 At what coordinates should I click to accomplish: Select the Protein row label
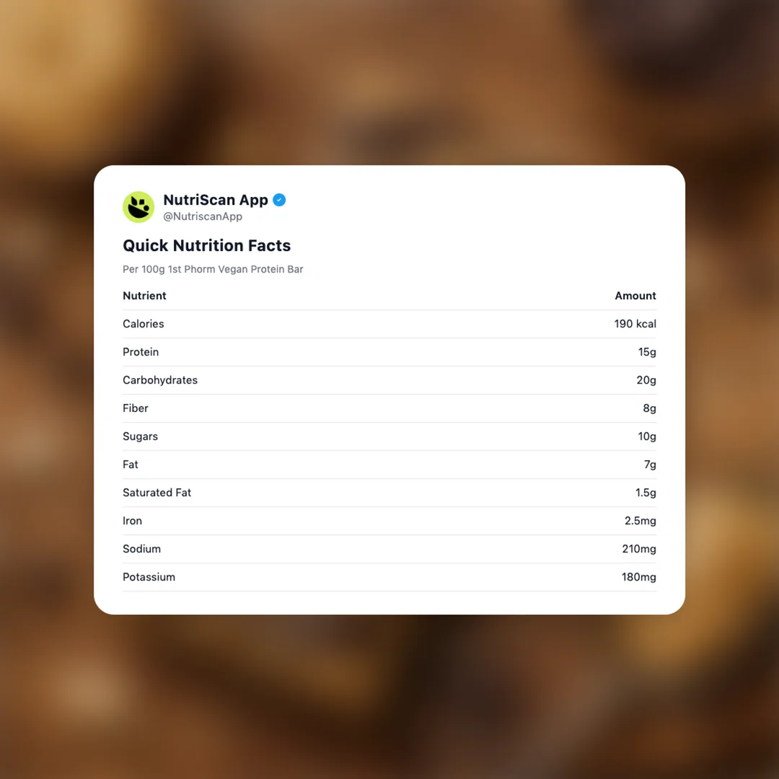(141, 352)
